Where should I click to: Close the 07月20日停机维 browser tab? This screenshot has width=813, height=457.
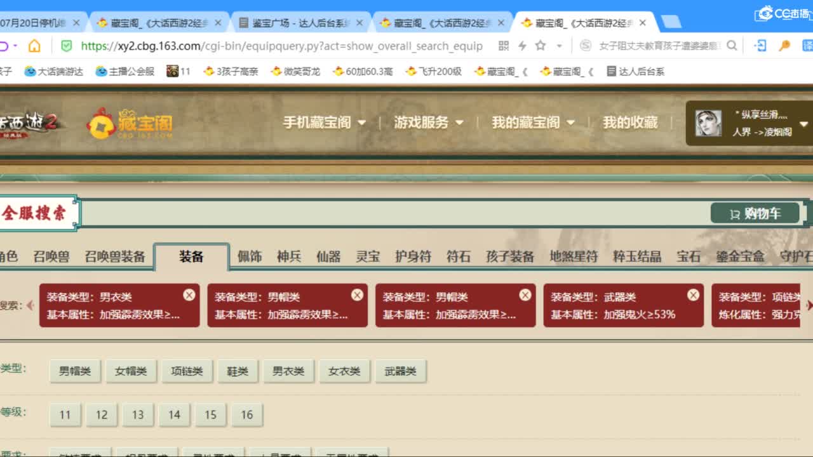coord(76,23)
